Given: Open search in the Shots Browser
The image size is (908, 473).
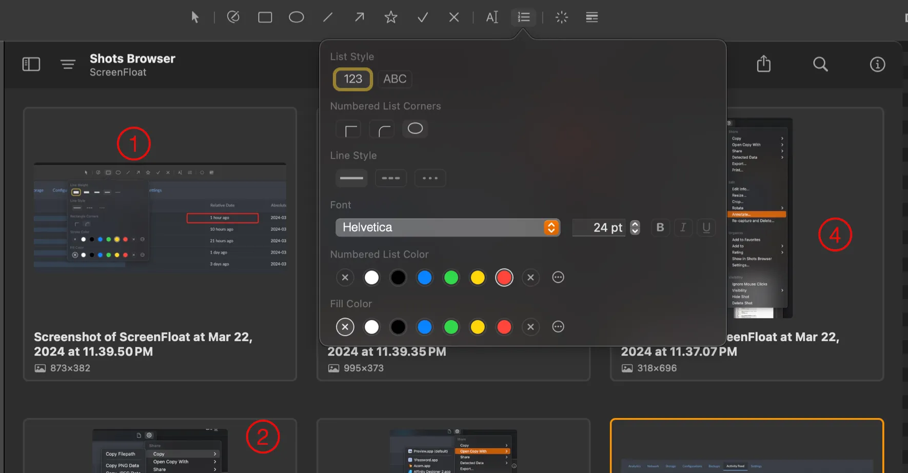Looking at the screenshot, I should [820, 64].
